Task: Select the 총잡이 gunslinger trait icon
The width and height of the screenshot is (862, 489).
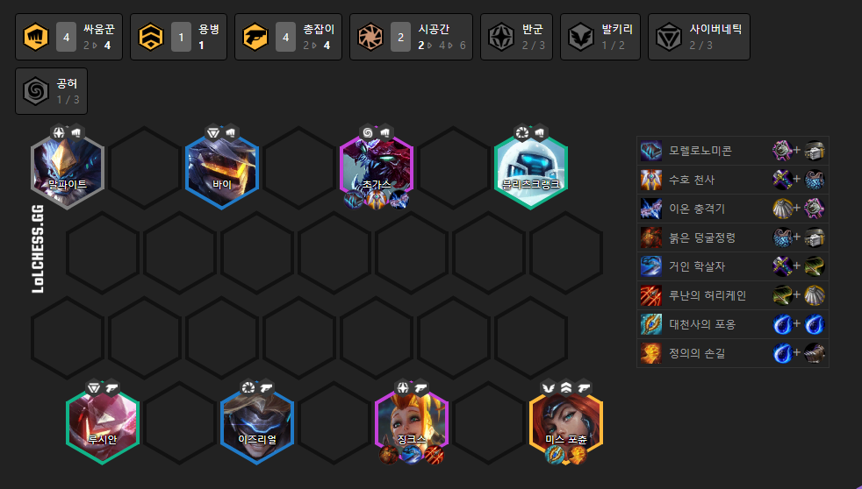Action: (x=255, y=38)
